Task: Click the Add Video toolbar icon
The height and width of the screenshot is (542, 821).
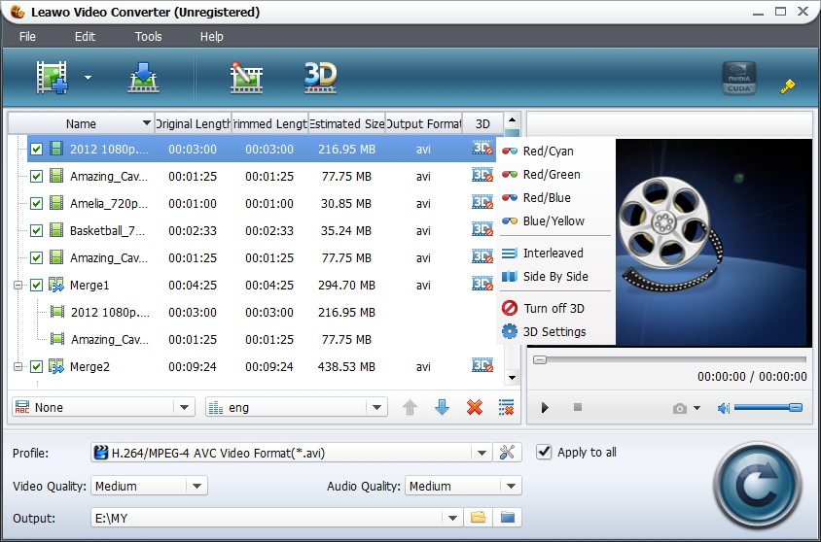Action: click(54, 78)
